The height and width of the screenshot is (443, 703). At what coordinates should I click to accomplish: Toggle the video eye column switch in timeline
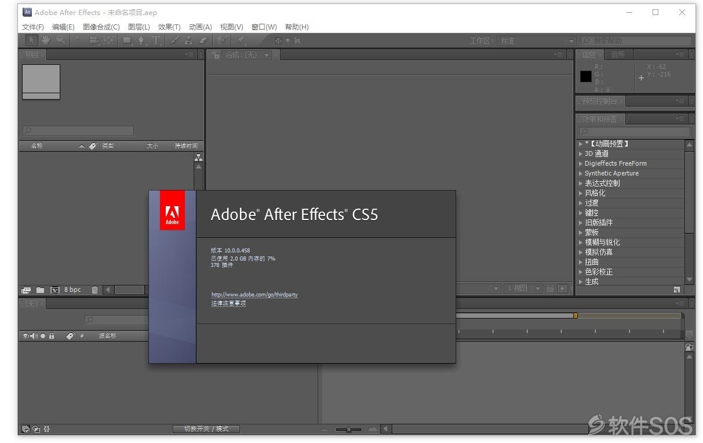[x=26, y=336]
